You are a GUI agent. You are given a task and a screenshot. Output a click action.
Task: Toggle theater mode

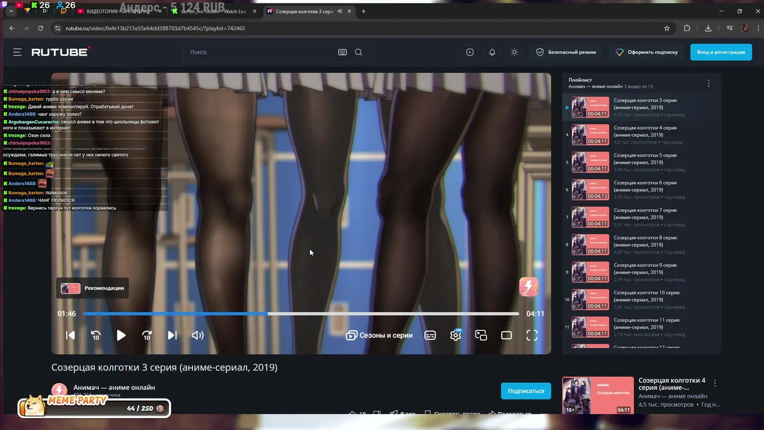506,335
